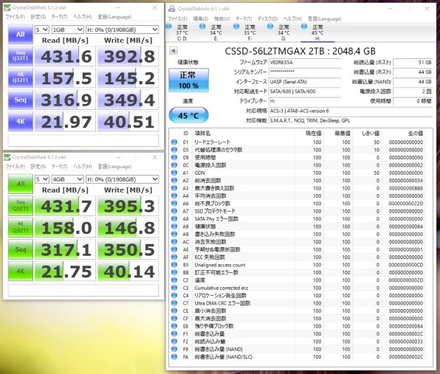Open drive selector dropdown in the top CrystalDiskMark
The height and width of the screenshot is (374, 440).
[x=122, y=30]
